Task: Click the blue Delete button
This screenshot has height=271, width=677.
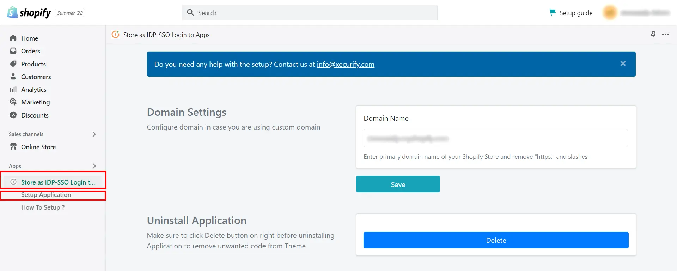Action: [496, 240]
